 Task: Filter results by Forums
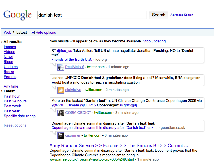point(10,77)
